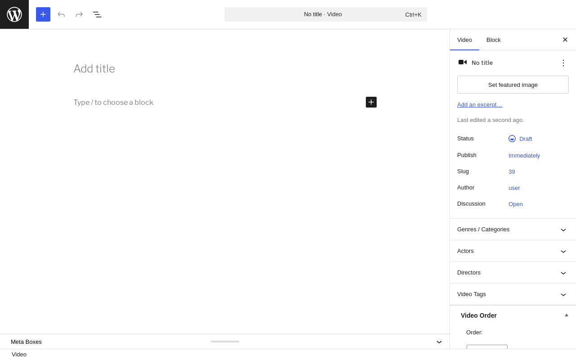Close the settings sidebar
This screenshot has width=576, height=360.
(565, 40)
